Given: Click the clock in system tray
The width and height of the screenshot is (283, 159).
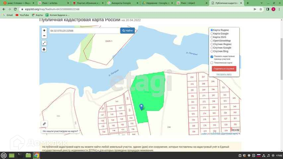Looking at the screenshot, I should [x=279, y=156].
